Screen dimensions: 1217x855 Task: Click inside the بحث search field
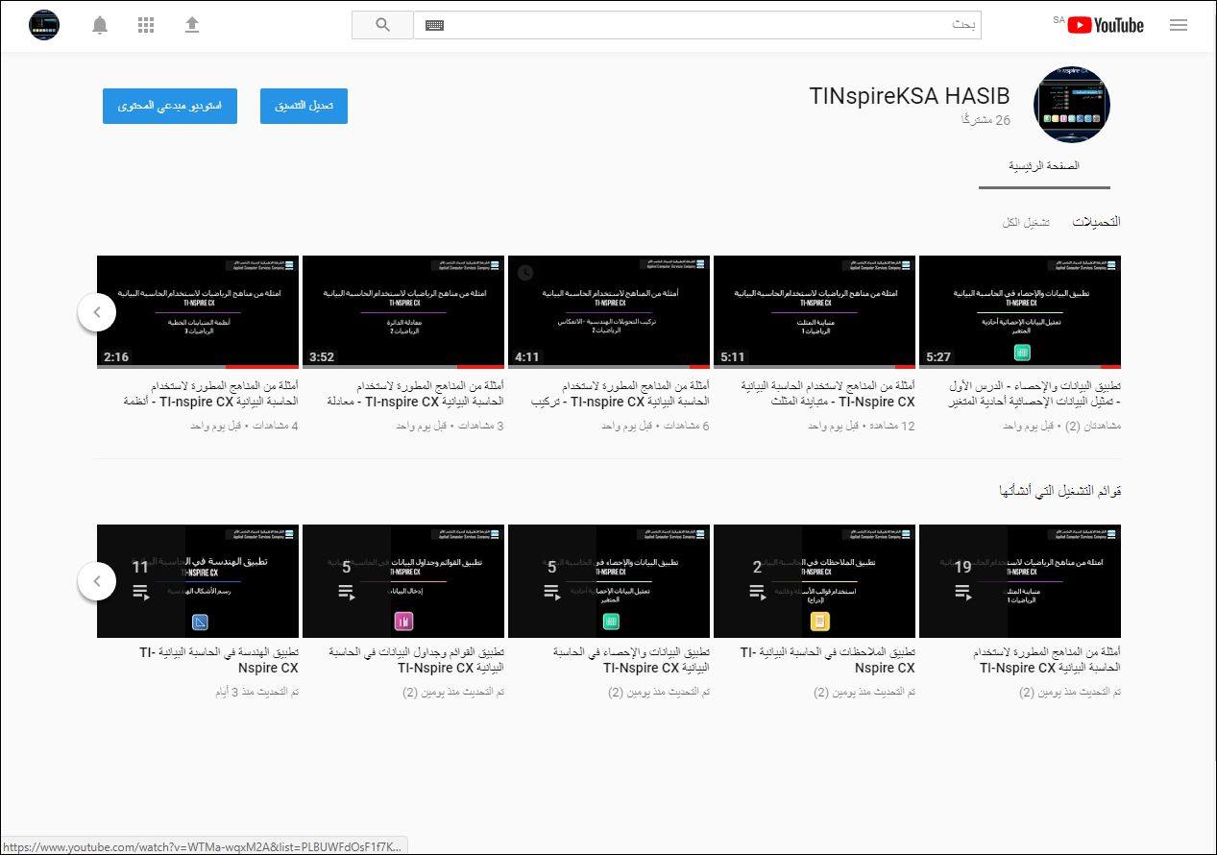click(x=696, y=25)
